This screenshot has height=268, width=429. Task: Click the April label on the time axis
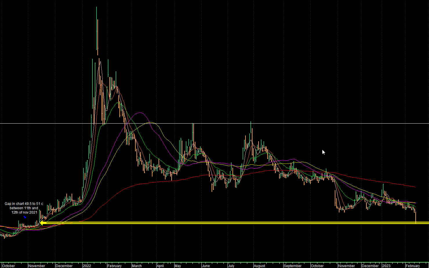[160, 266]
